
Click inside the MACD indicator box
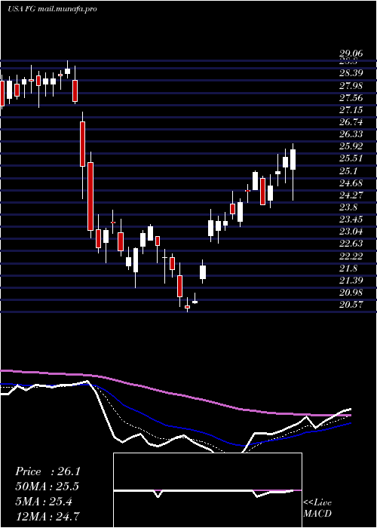[x=207, y=490]
